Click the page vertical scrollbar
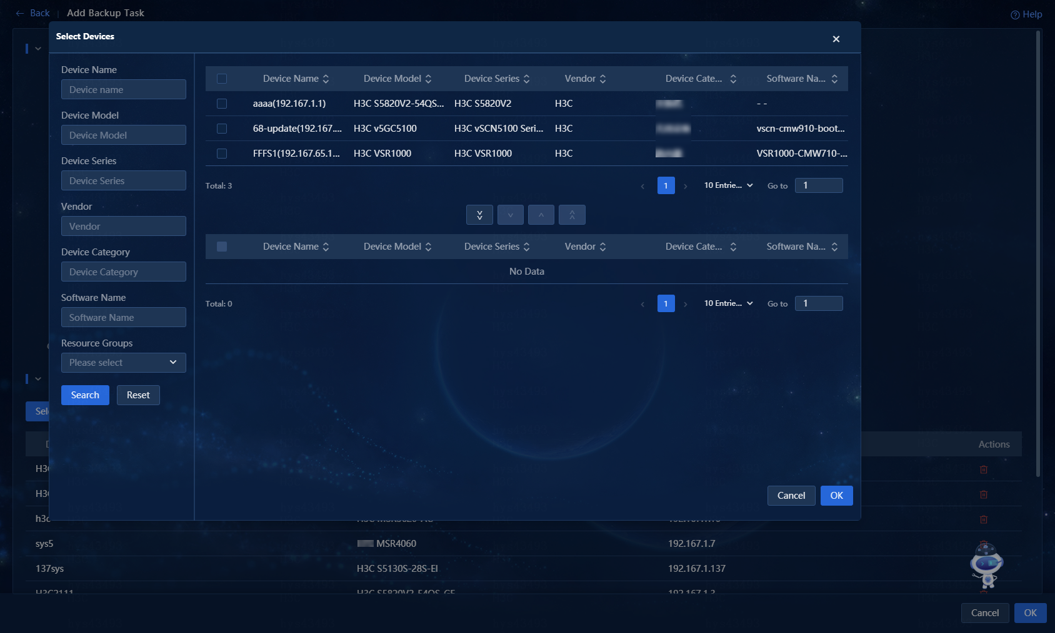The height and width of the screenshot is (633, 1055). click(1038, 253)
